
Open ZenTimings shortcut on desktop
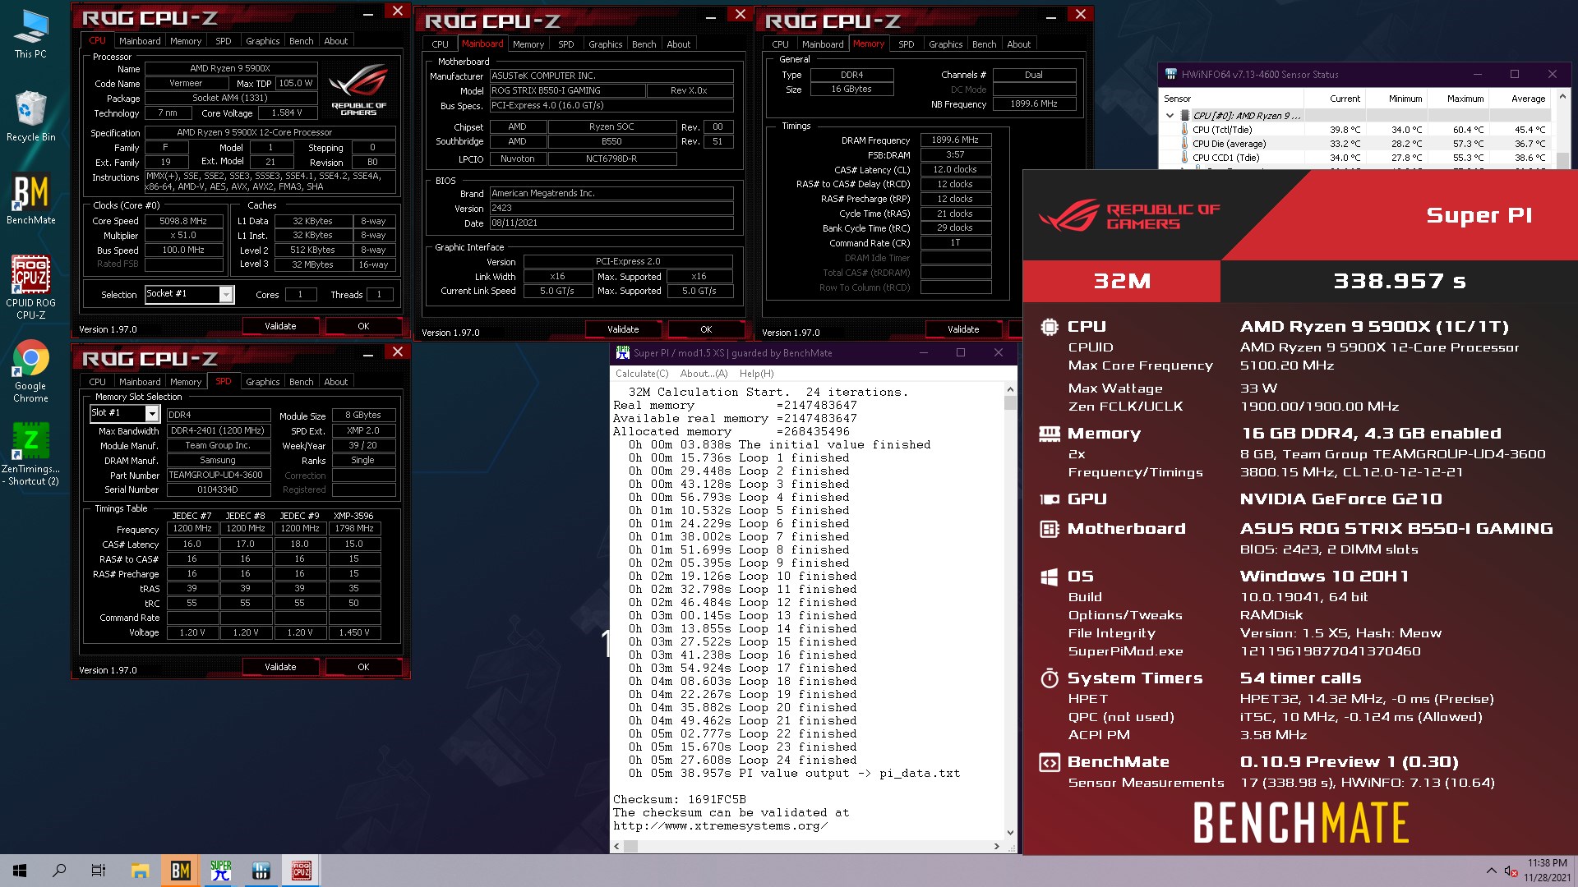click(30, 454)
